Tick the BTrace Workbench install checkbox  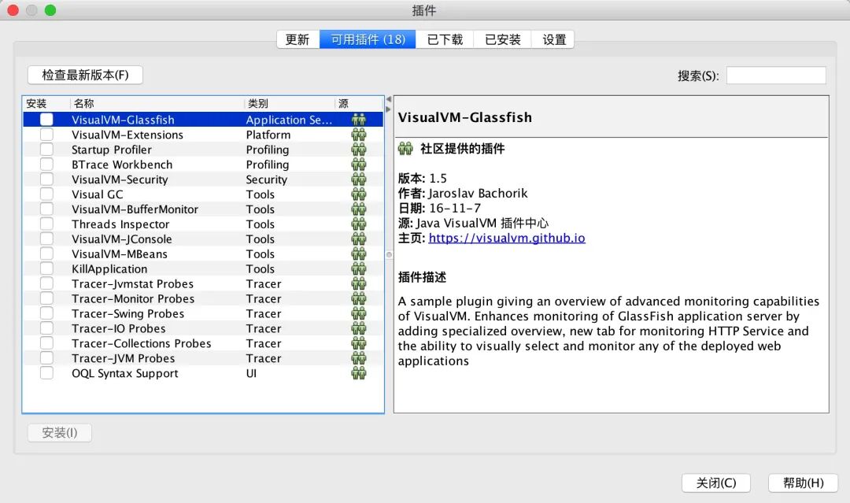[x=46, y=165]
